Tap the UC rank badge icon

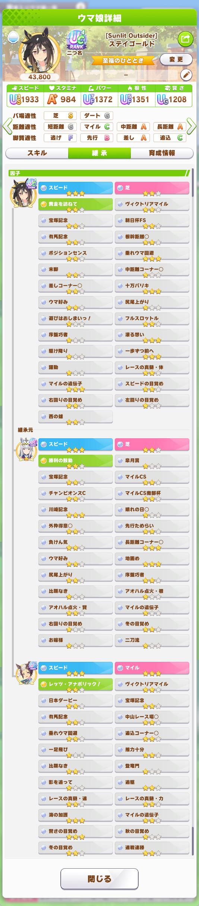coord(76,41)
